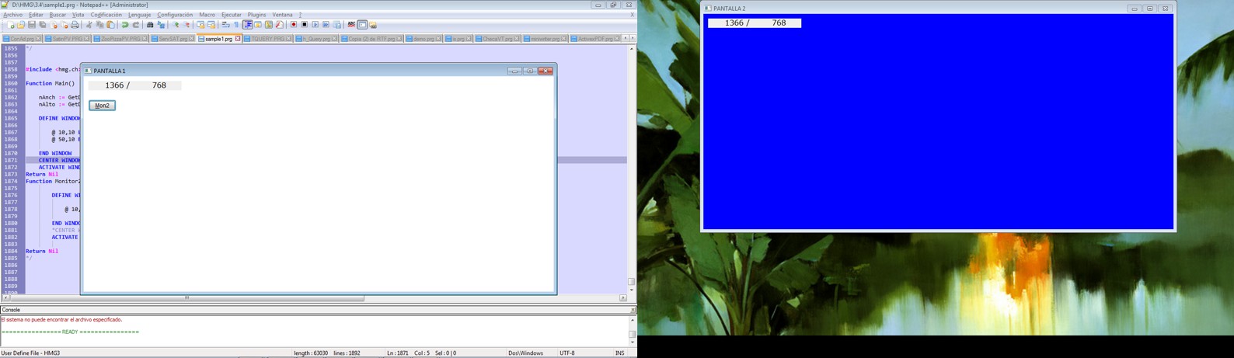1234x358 pixels.
Task: Open the Plugins menu
Action: [x=256, y=15]
